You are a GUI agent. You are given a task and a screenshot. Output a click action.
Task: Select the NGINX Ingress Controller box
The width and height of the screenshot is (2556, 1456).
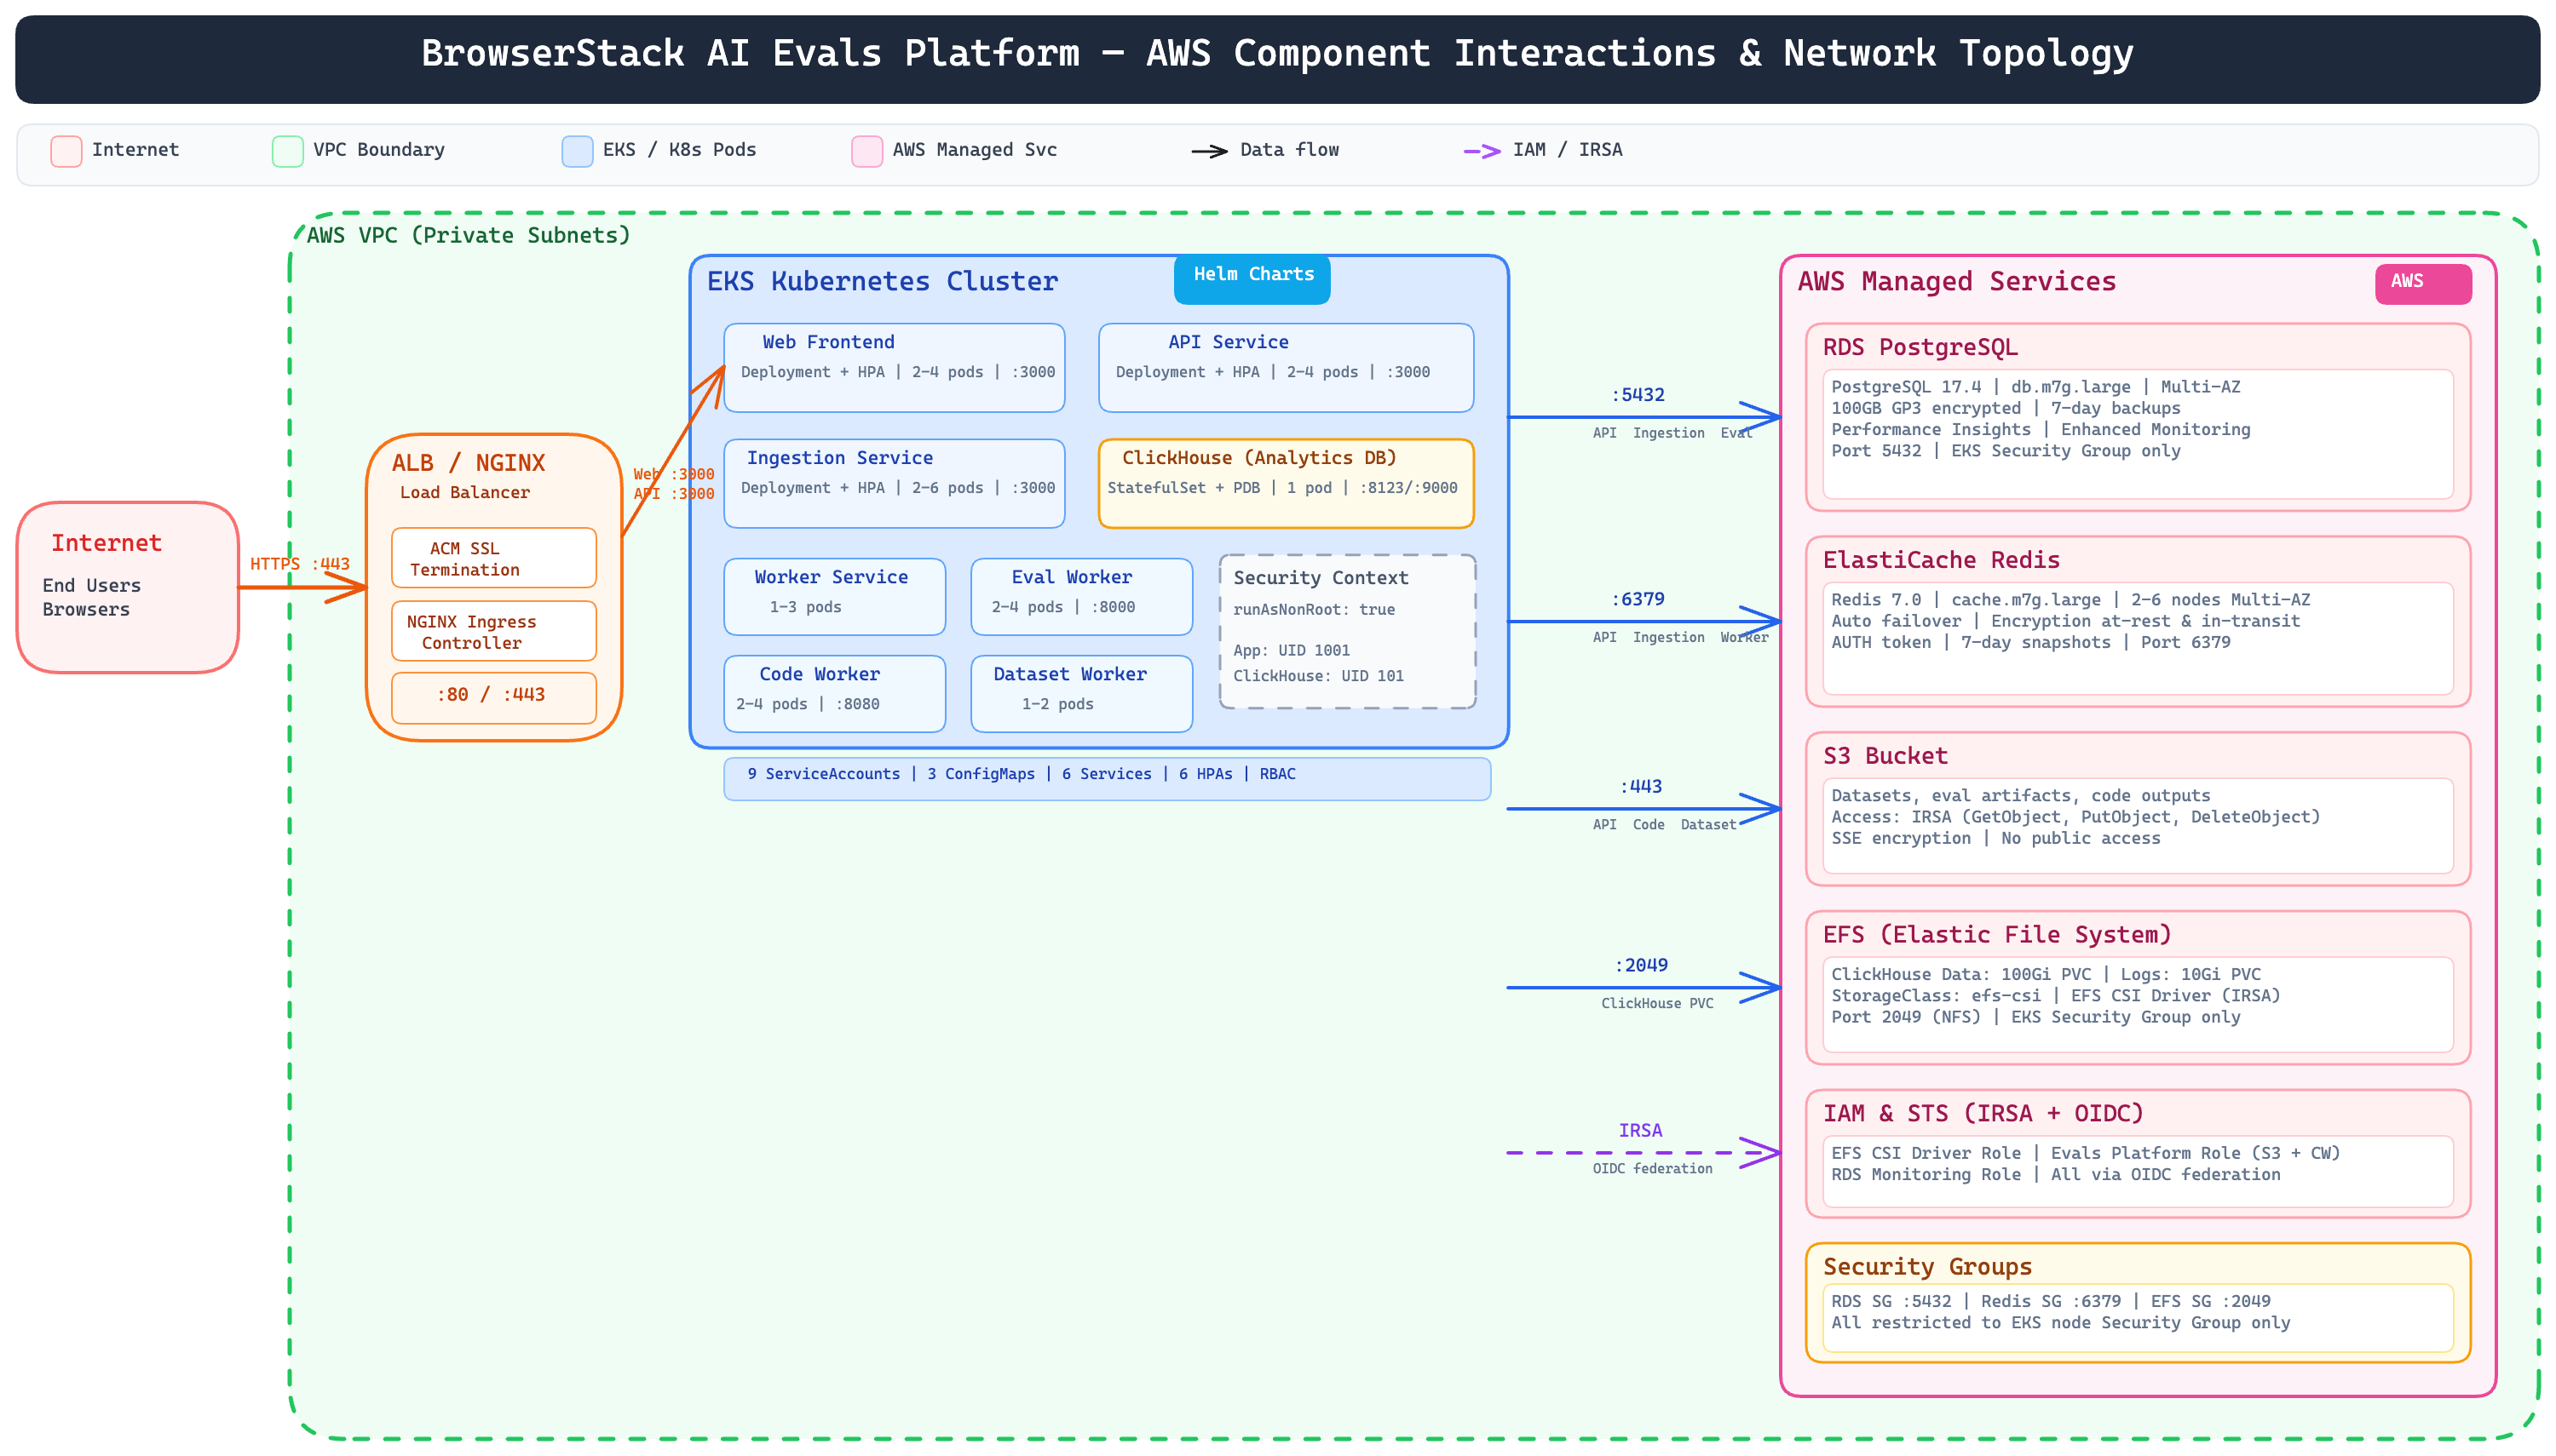(494, 631)
